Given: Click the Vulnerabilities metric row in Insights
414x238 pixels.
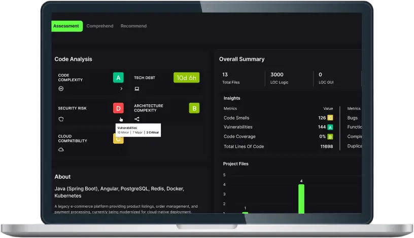Looking at the screenshot, I should tap(279, 127).
